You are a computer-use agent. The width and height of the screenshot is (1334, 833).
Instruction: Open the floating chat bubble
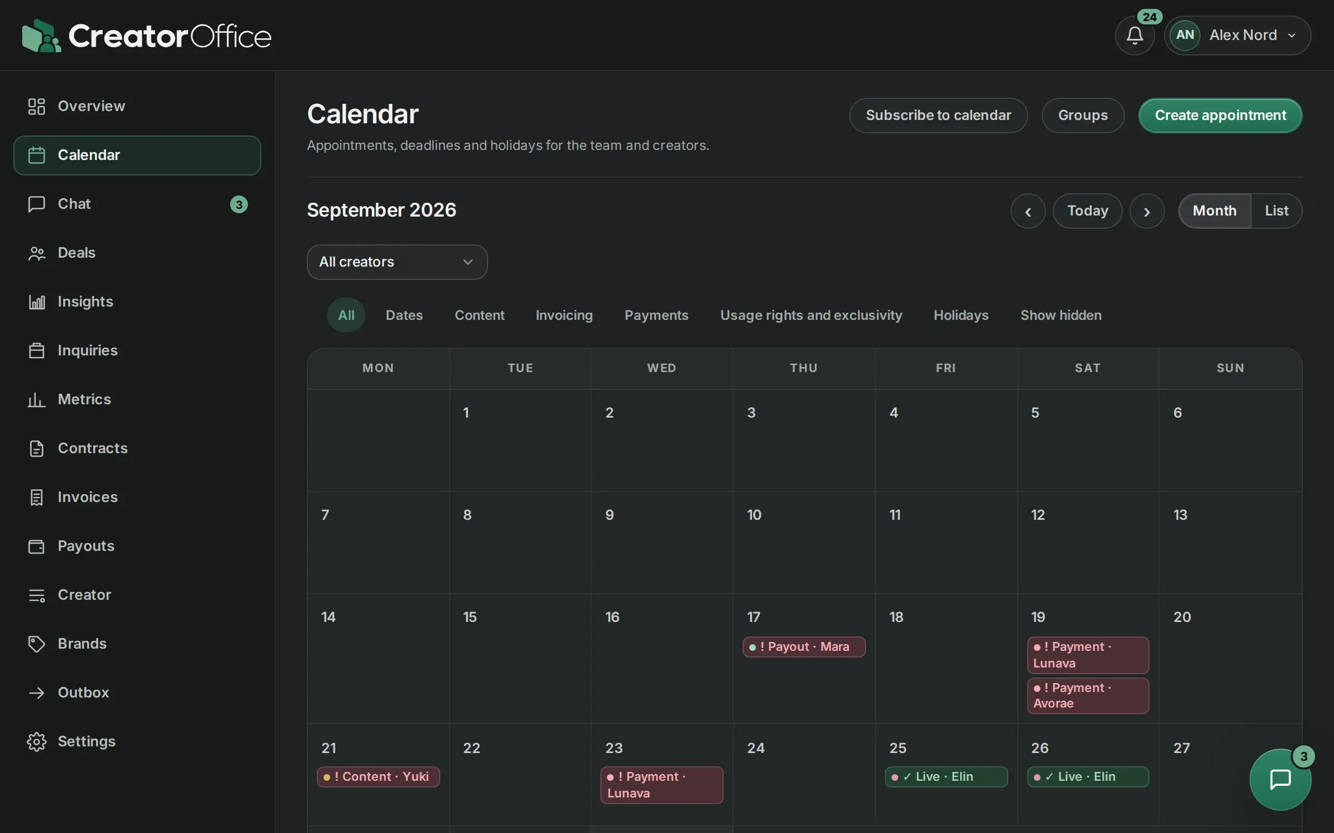point(1280,779)
